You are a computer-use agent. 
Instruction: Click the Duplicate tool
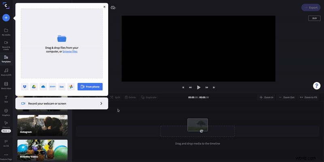(x=149, y=97)
